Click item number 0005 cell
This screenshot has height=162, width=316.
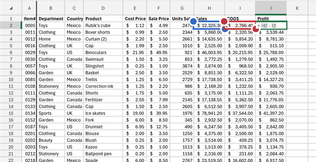coord(30,26)
